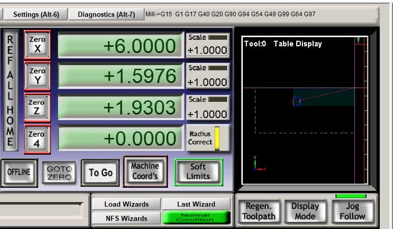Viewport: 393px width, 229px height.
Task: Zero the X axis
Action: point(37,45)
